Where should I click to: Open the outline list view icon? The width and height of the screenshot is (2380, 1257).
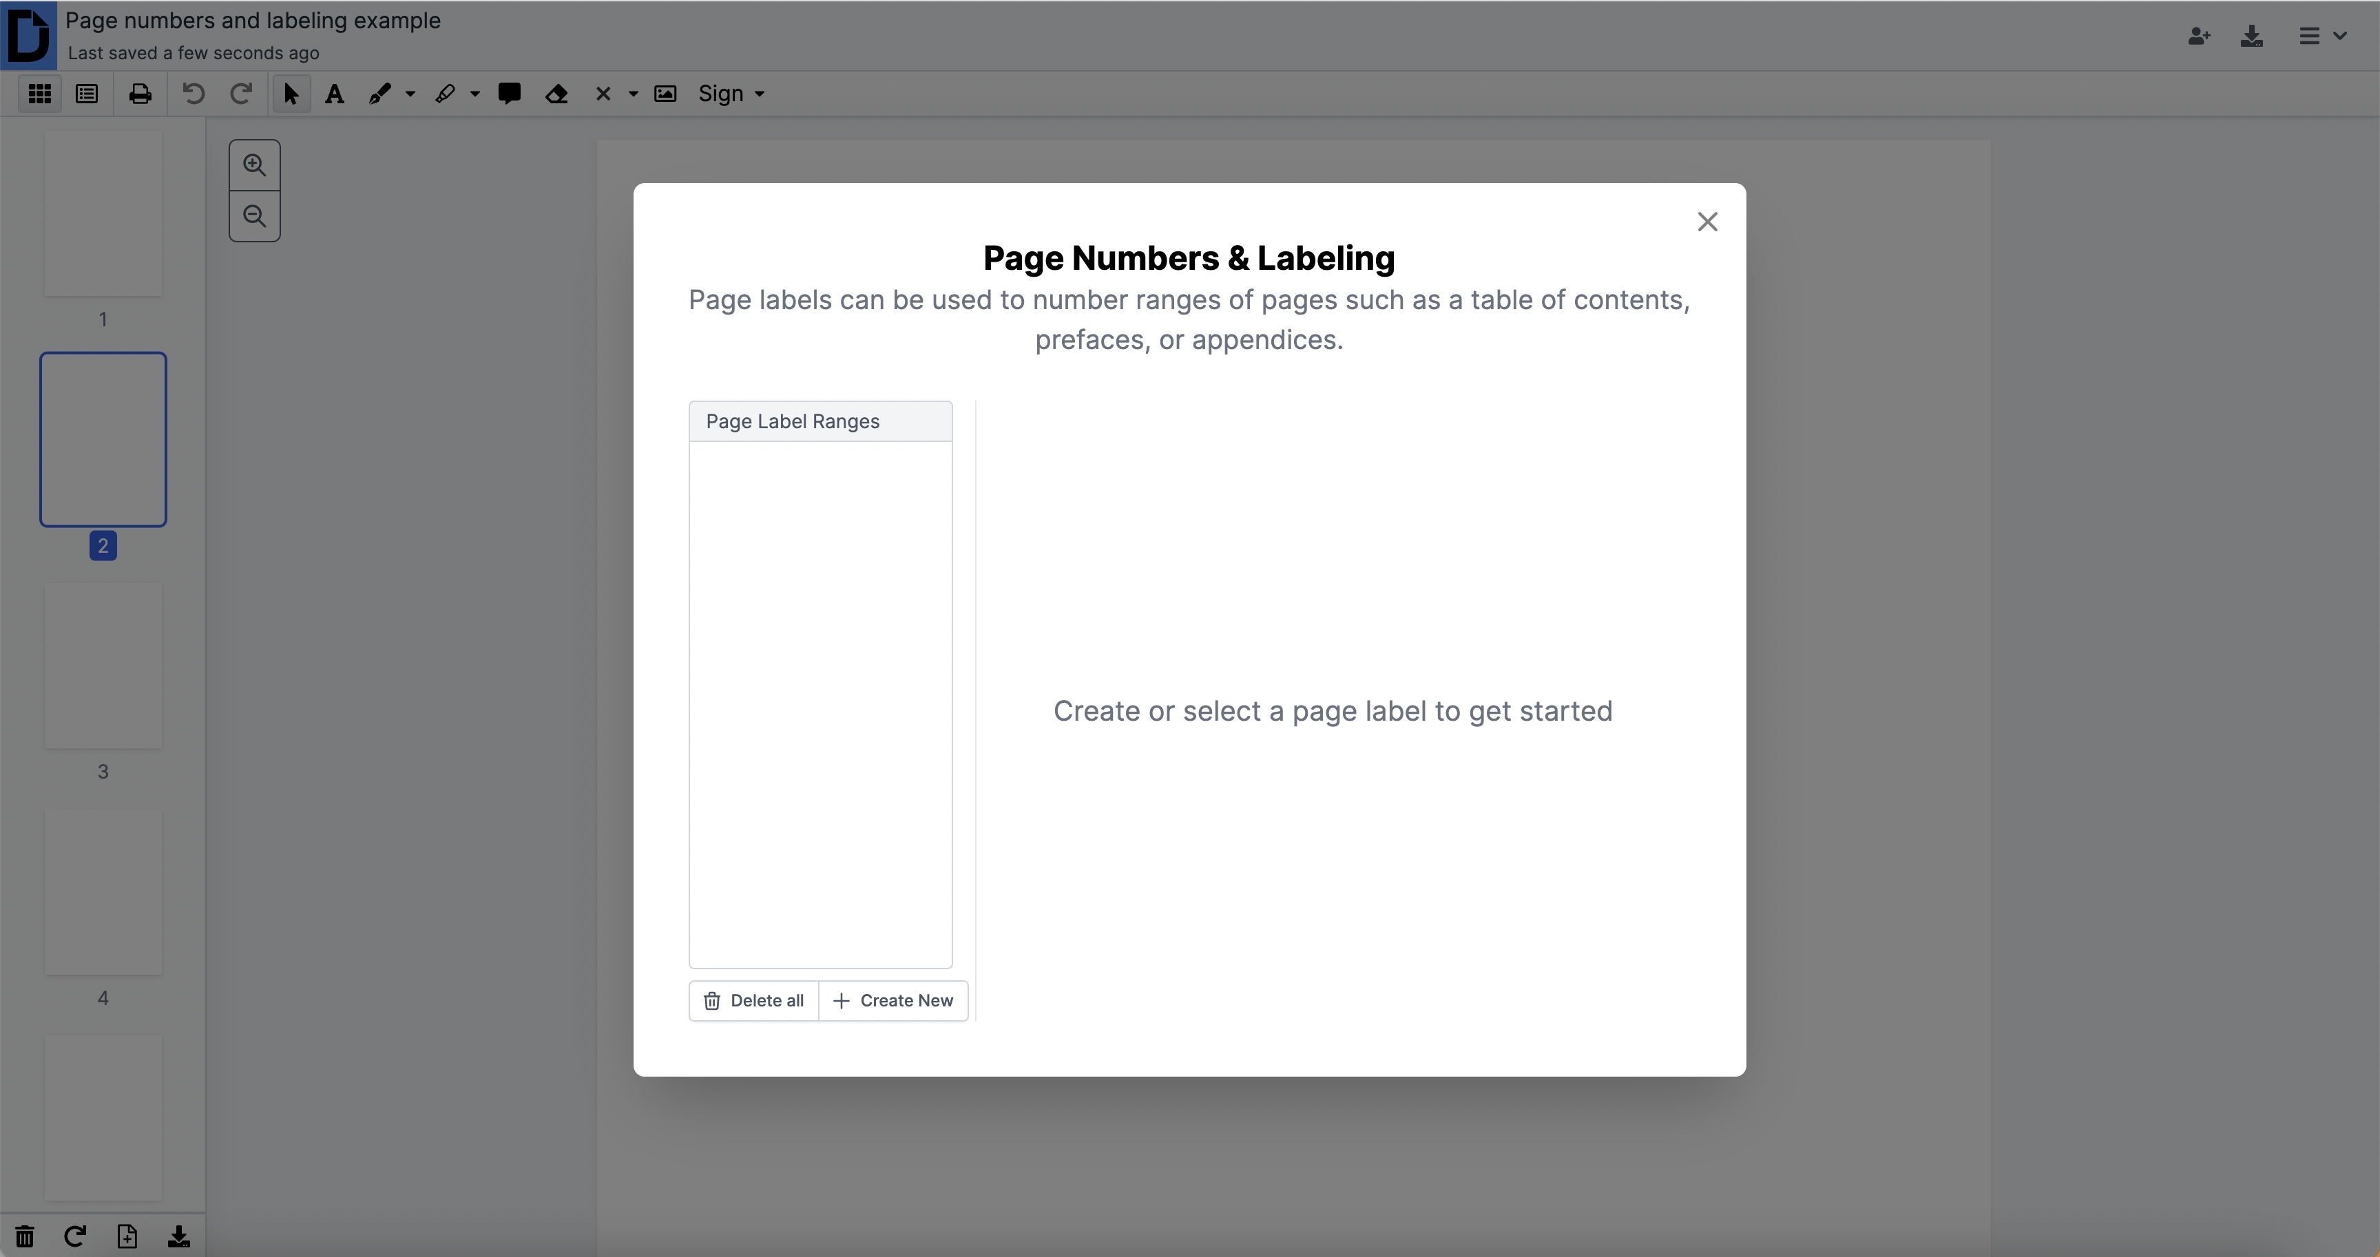coord(87,94)
